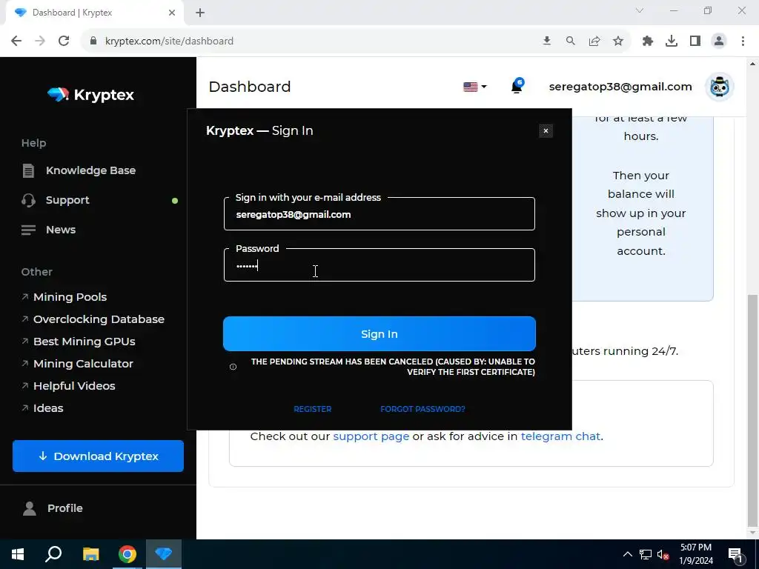The height and width of the screenshot is (569, 759).
Task: Open News in the sidebar
Action: (61, 230)
